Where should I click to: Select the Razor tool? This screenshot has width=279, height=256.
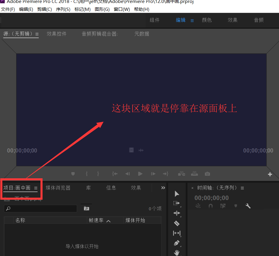pyautogui.click(x=177, y=223)
